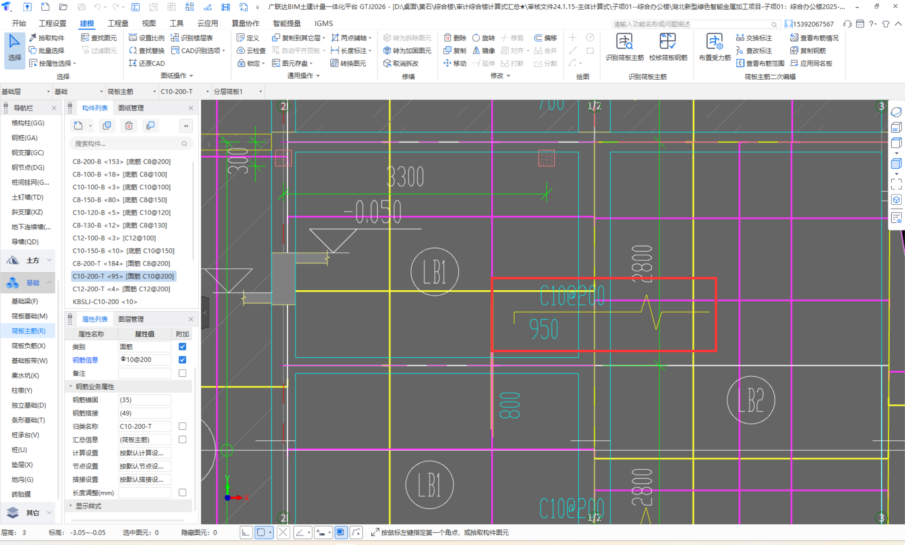Close the 导航栏 panel
This screenshot has width=905, height=545.
(54, 108)
